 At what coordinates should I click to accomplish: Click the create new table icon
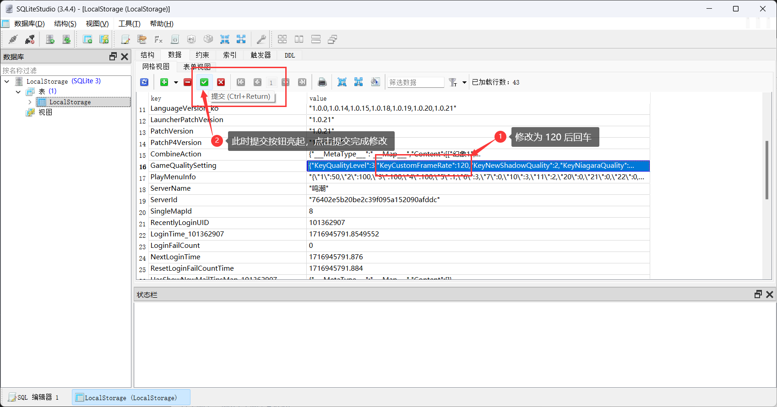click(87, 39)
